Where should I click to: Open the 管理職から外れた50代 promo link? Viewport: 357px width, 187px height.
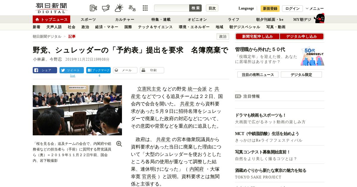pyautogui.click(x=260, y=50)
